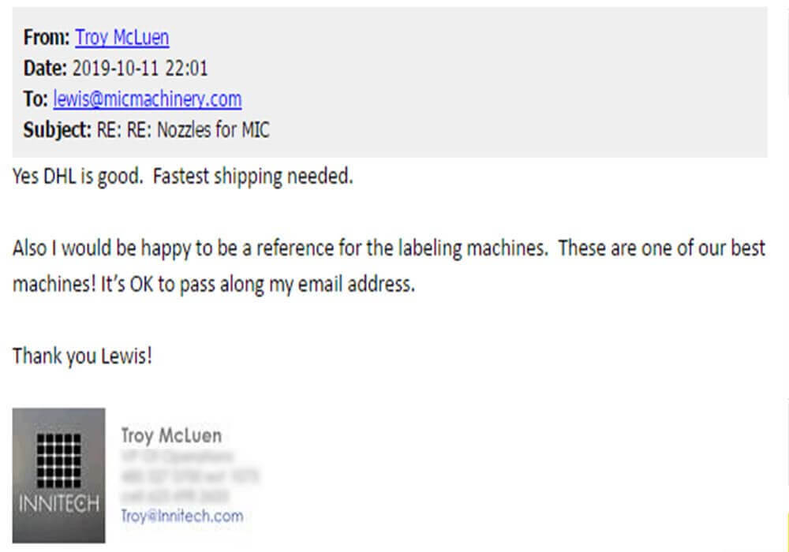This screenshot has width=789, height=552.
Task: Click the 'Subject:' header label
Action: point(56,129)
